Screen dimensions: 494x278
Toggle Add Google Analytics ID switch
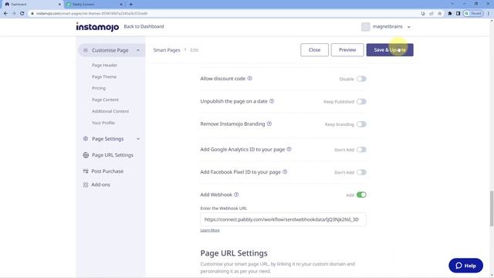(361, 150)
